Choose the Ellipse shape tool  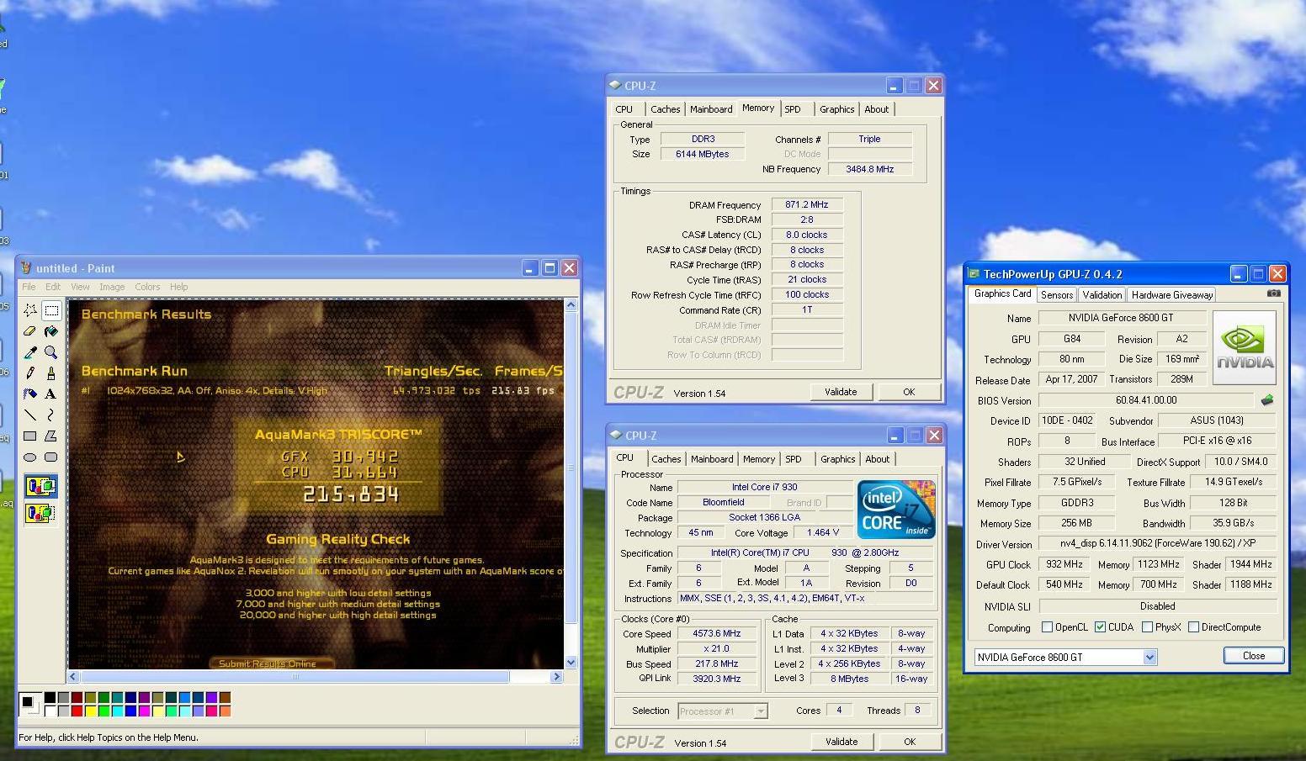point(30,457)
